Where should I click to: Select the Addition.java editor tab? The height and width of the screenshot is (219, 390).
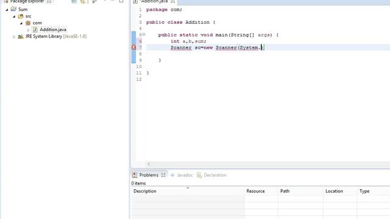pyautogui.click(x=154, y=1)
